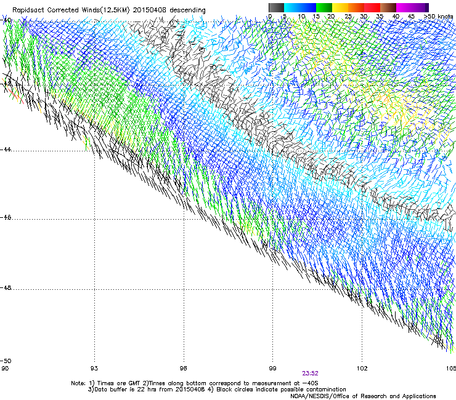Click the cyan-to-blue gradient legend segment
Image resolution: width=456 pixels, height=400 pixels.
300,7
